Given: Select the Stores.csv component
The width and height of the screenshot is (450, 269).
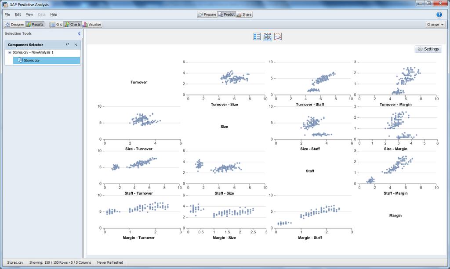Looking at the screenshot, I should tap(47, 60).
